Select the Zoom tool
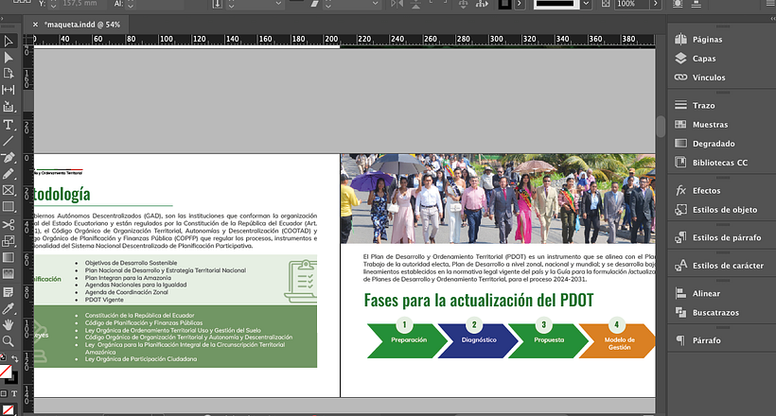Image resolution: width=776 pixels, height=416 pixels. tap(9, 341)
